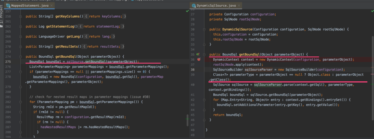Click the green inspection checkmark in MappedStatement editor

187,11
